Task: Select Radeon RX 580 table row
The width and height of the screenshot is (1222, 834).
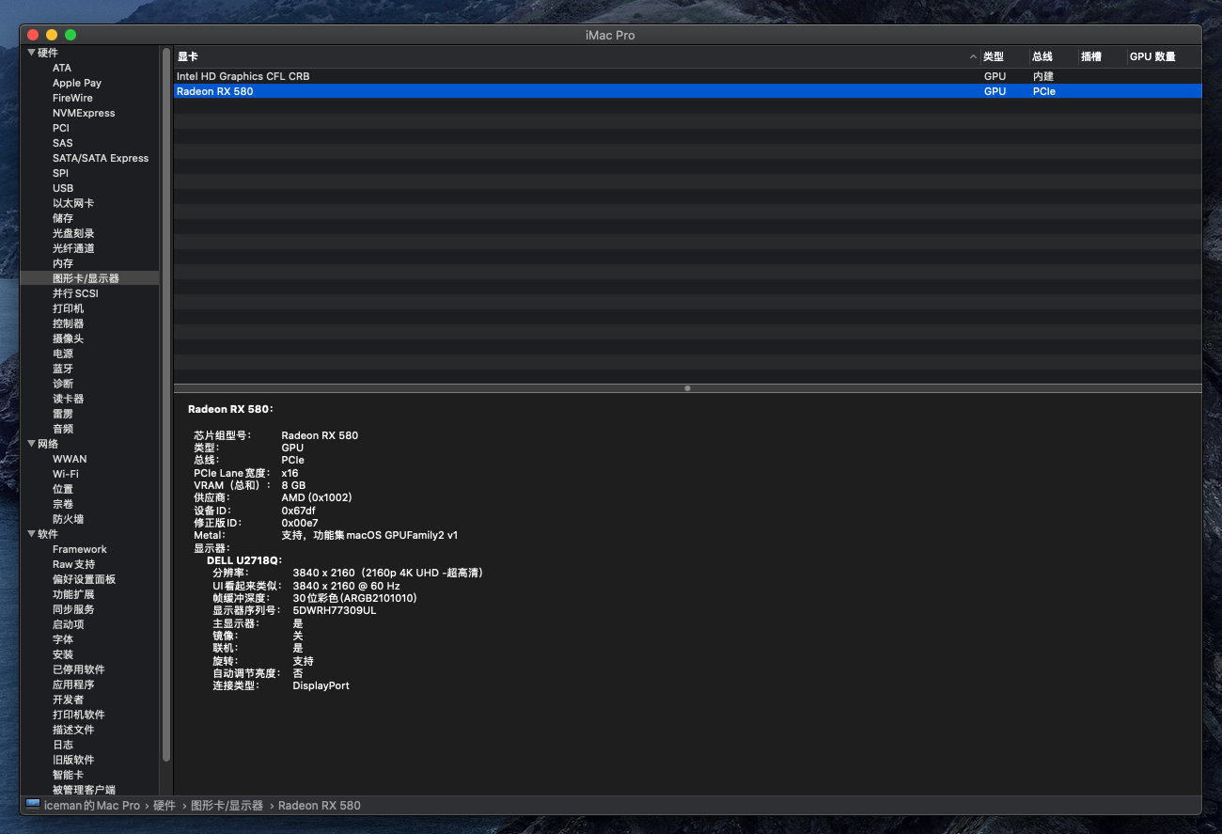Action: [687, 91]
